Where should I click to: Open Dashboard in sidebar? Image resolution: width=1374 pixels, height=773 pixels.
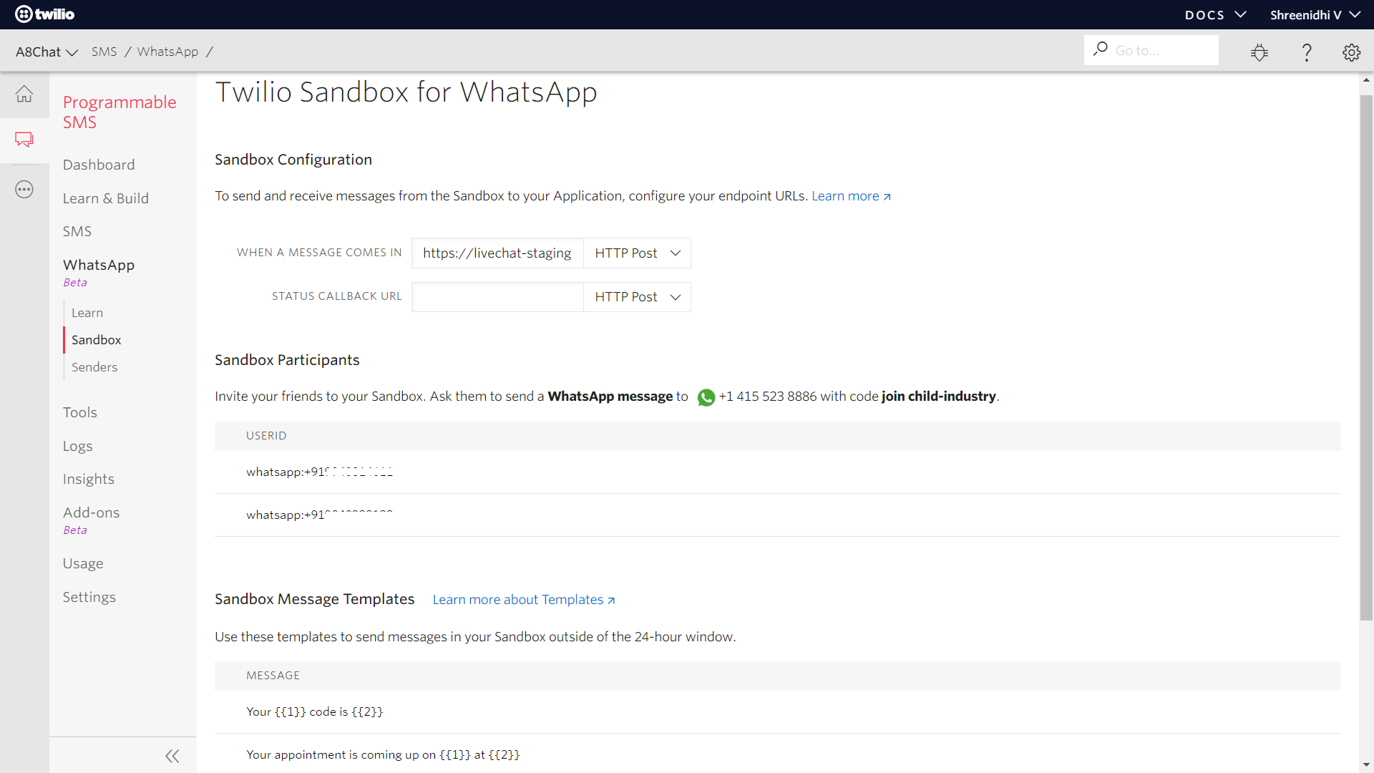[x=99, y=165]
